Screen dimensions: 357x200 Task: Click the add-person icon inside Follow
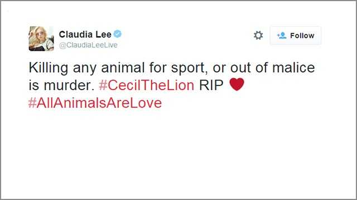[x=282, y=36]
